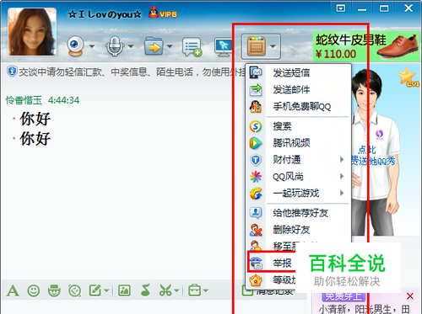Select 发送短信 menu item

pos(299,72)
